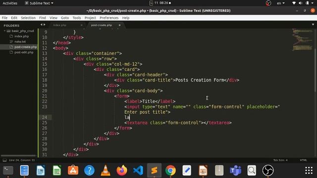Close the index.php tab

click(x=81, y=25)
